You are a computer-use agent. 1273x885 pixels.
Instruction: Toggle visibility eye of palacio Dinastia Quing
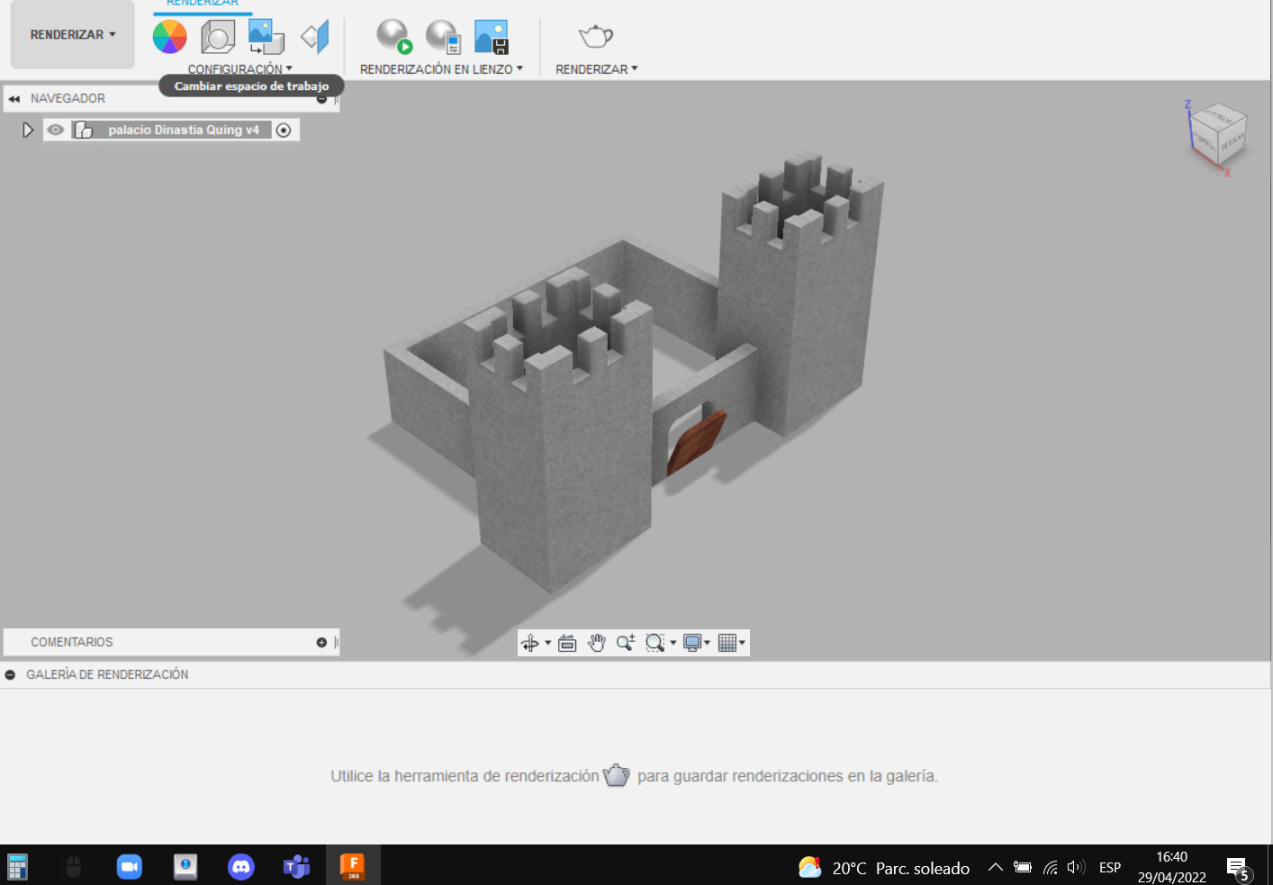[x=56, y=130]
